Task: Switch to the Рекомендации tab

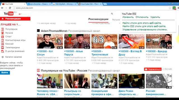Action: pyautogui.click(x=98, y=19)
